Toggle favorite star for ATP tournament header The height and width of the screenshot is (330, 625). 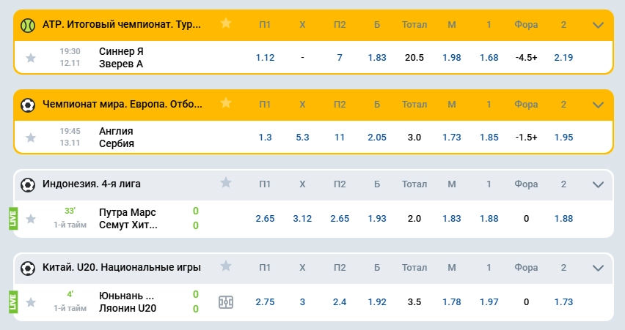tap(226, 23)
